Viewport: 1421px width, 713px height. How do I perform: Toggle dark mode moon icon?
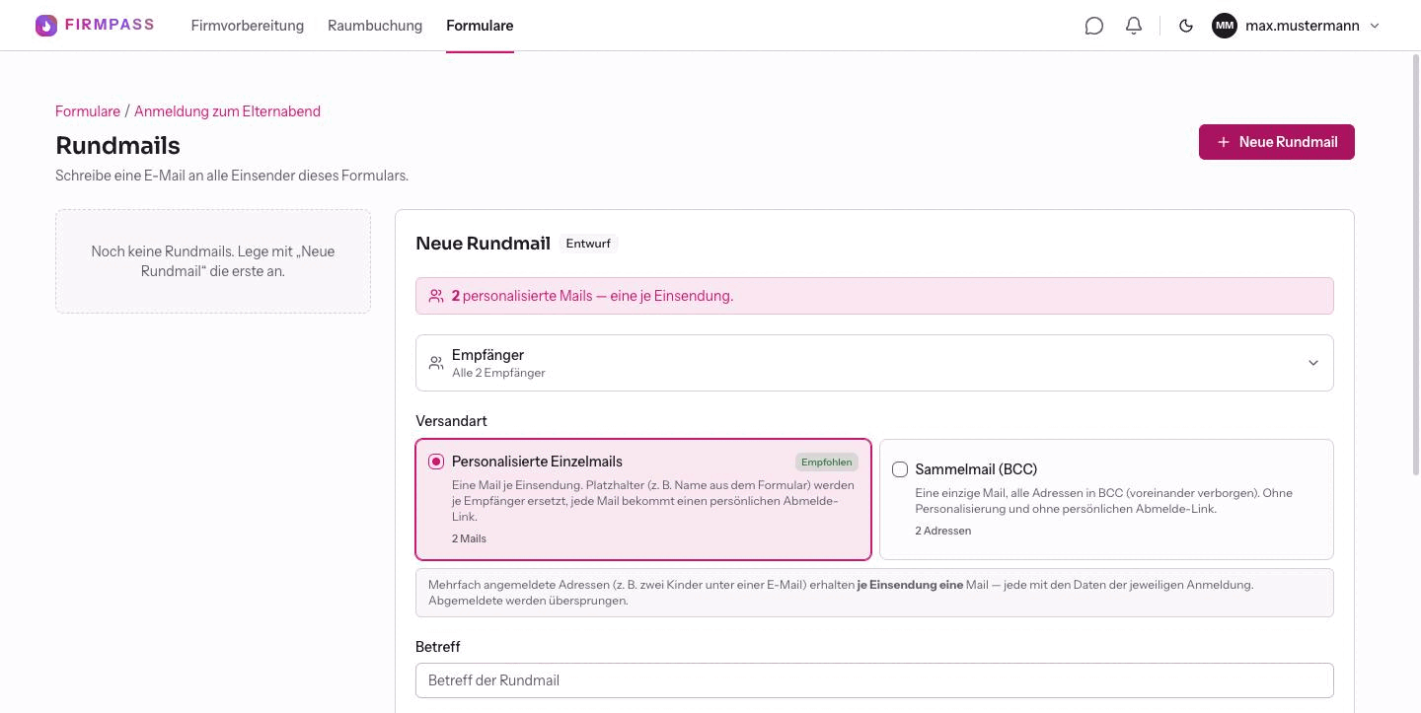[1186, 26]
